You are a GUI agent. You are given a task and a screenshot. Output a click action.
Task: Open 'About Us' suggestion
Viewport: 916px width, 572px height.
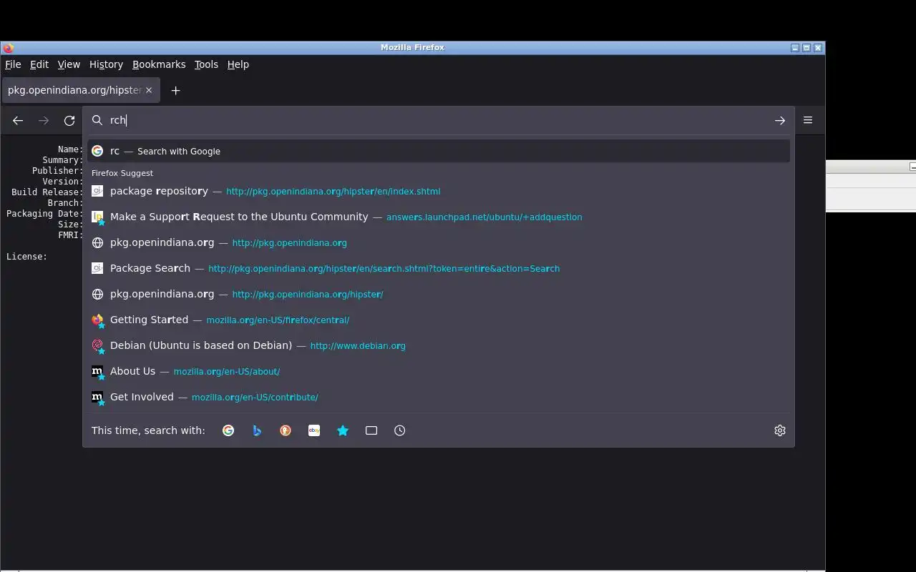[x=439, y=371]
